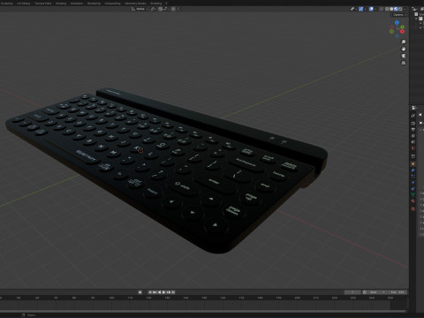
Task: Open the Modifiers wrench properties tab
Action: click(413, 170)
